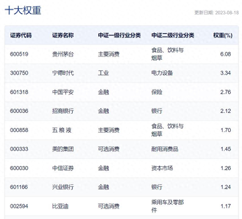The width and height of the screenshot is (242, 219).
Task: Select stock code 600036
Action: [x=19, y=111]
